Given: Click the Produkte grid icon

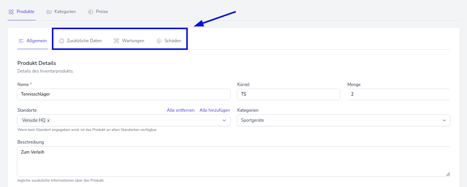Looking at the screenshot, I should pyautogui.click(x=11, y=12).
